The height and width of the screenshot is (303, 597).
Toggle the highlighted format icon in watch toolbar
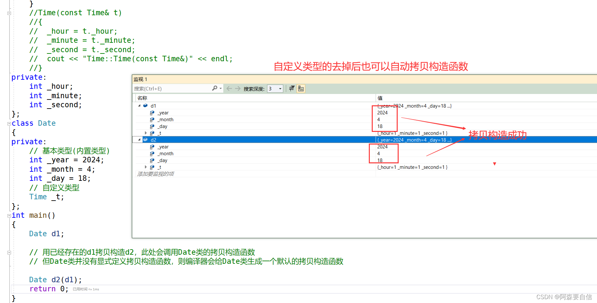click(x=301, y=88)
